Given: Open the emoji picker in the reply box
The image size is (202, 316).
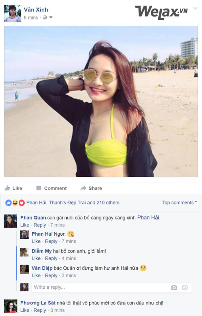Looking at the screenshot, I should click(185, 287).
